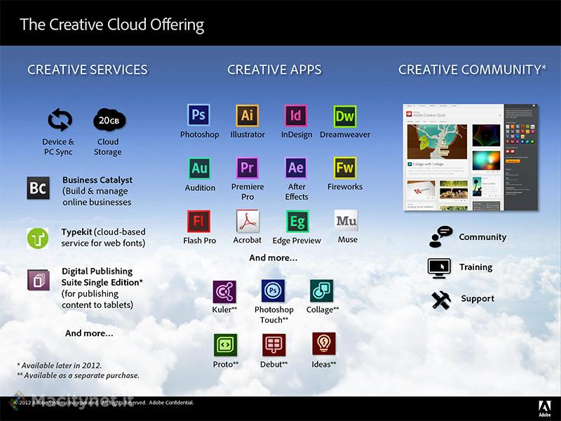The width and height of the screenshot is (561, 421).
Task: Click the Adobe logo in footer
Action: click(x=545, y=408)
